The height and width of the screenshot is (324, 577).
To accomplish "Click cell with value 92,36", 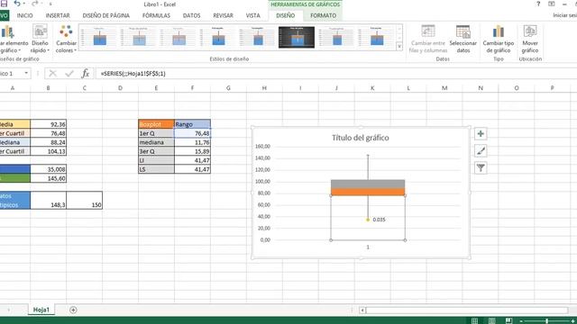I will 48,124.
